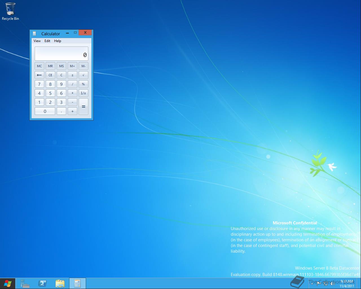The width and height of the screenshot is (361, 289).
Task: Maximize the Calculator window
Action: tap(75, 33)
